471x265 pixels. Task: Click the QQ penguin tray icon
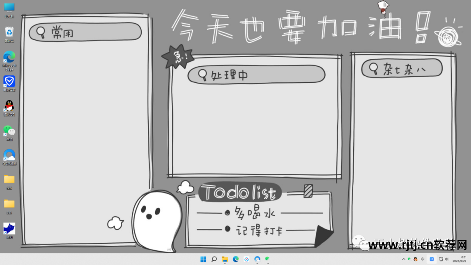coord(416,259)
